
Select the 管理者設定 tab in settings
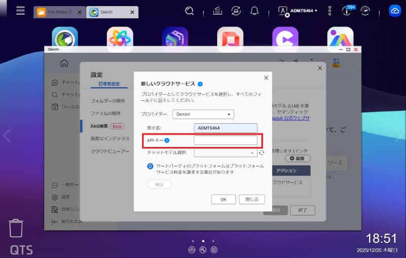109,84
